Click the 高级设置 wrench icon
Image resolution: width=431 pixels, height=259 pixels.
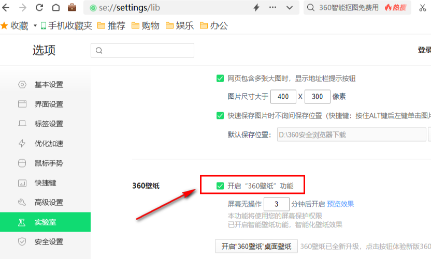pyautogui.click(x=22, y=203)
